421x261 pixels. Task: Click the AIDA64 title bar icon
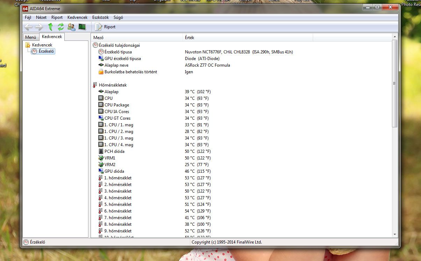click(x=25, y=8)
